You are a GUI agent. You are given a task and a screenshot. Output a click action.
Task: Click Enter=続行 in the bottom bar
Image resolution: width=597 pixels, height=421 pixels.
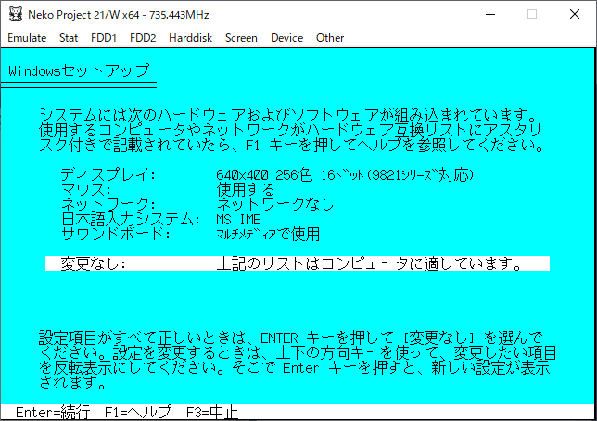click(x=54, y=413)
